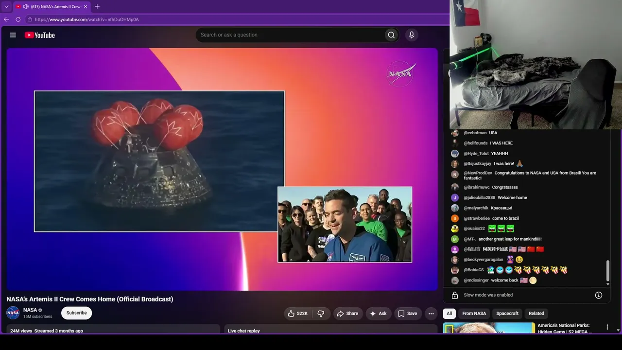Save the video to a playlist
This screenshot has height=350, width=622.
(x=408, y=314)
